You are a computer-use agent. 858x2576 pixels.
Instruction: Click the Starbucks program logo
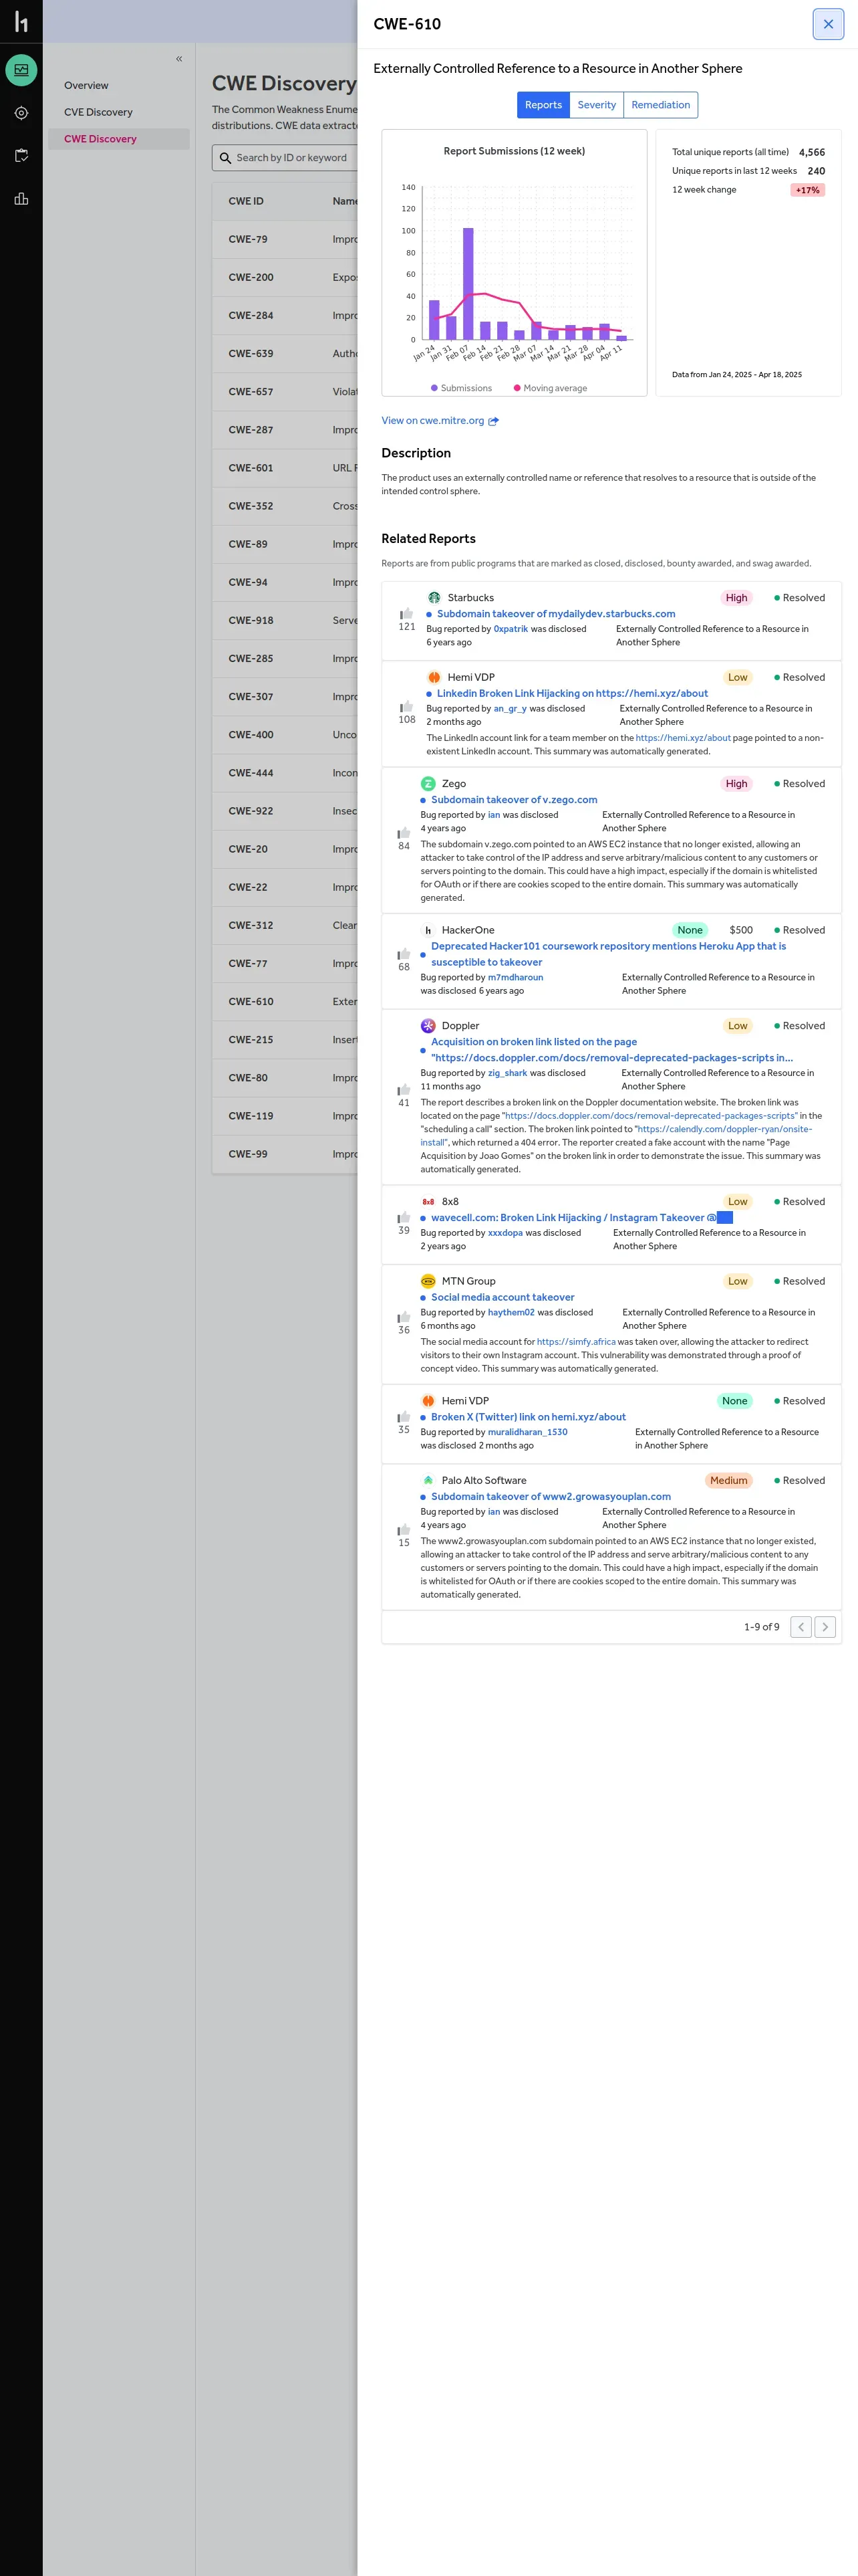coord(434,598)
